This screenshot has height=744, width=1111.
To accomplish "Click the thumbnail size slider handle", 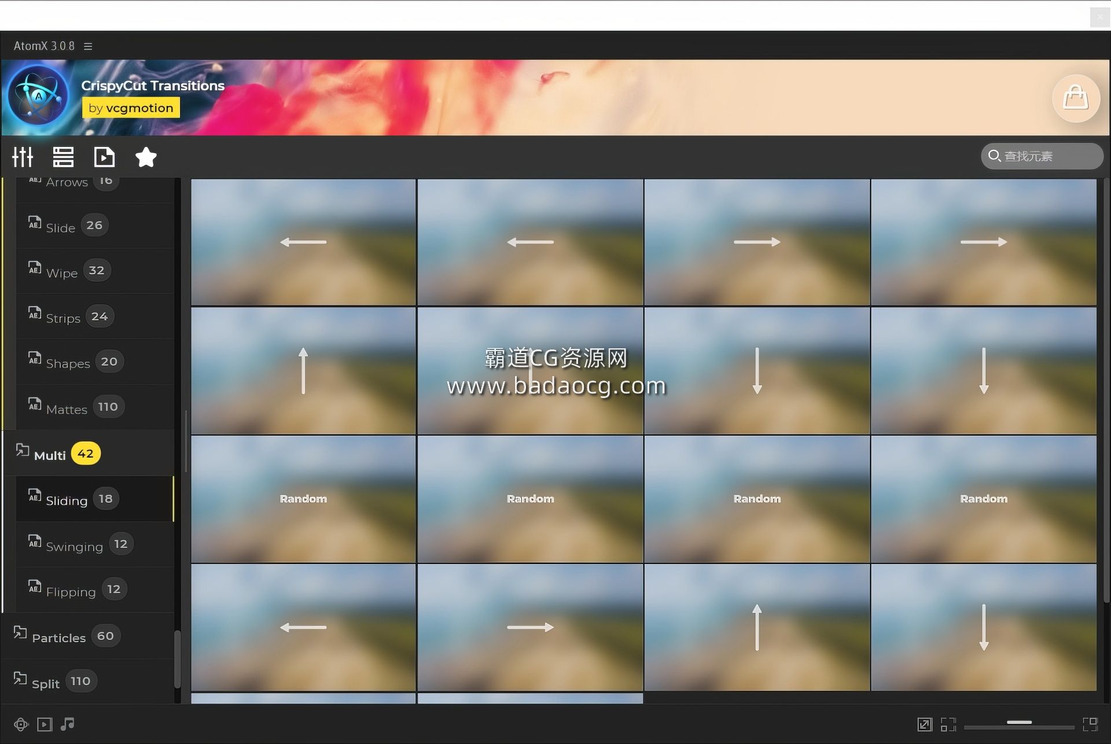I will pyautogui.click(x=1019, y=723).
